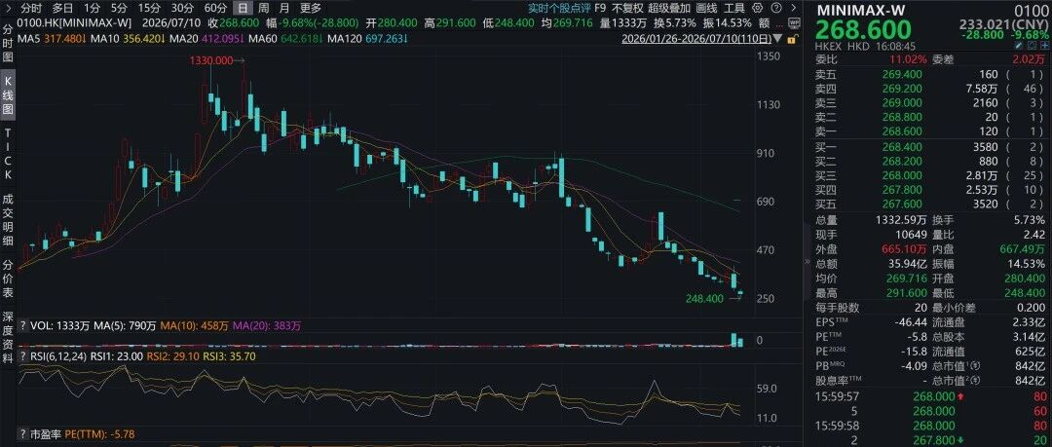Click the 买三 268.000 order row
The image size is (1052, 447).
click(932, 176)
